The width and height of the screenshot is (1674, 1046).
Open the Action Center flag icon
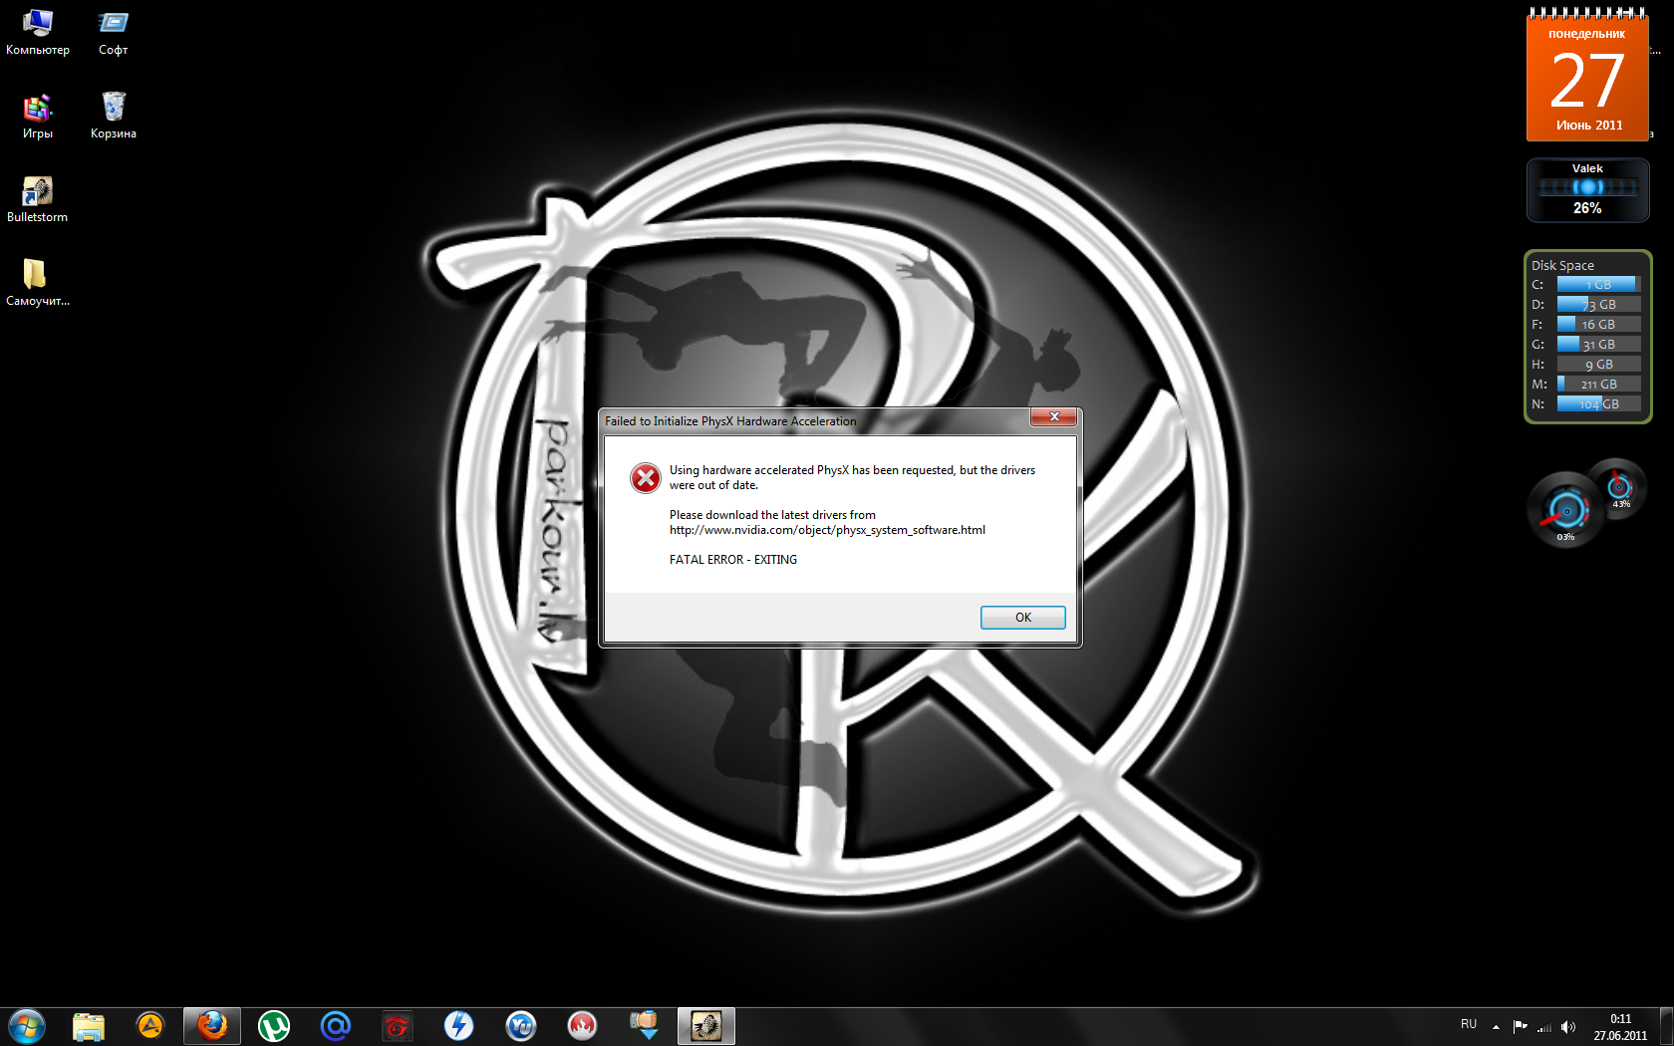[x=1520, y=1026]
